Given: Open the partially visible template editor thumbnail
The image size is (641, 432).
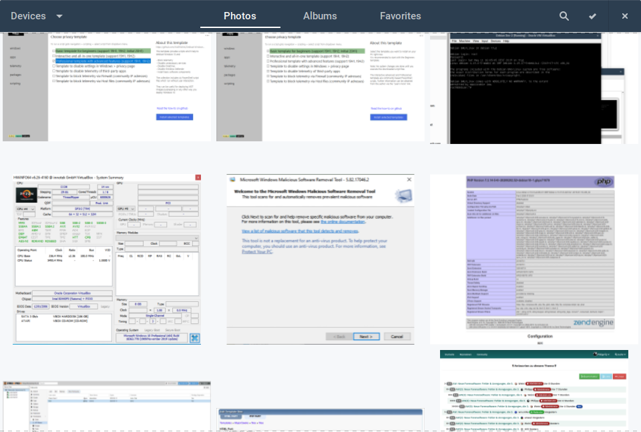Looking at the screenshot, I should point(320,420).
